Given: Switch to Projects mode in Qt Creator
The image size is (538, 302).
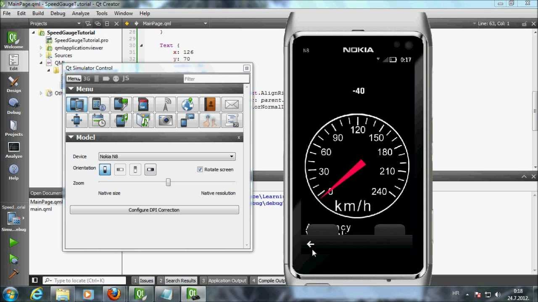Looking at the screenshot, I should pyautogui.click(x=13, y=128).
